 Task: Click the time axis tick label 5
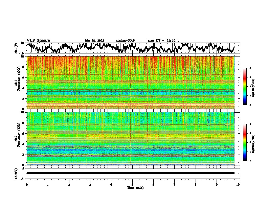pyautogui.click(x=132, y=185)
